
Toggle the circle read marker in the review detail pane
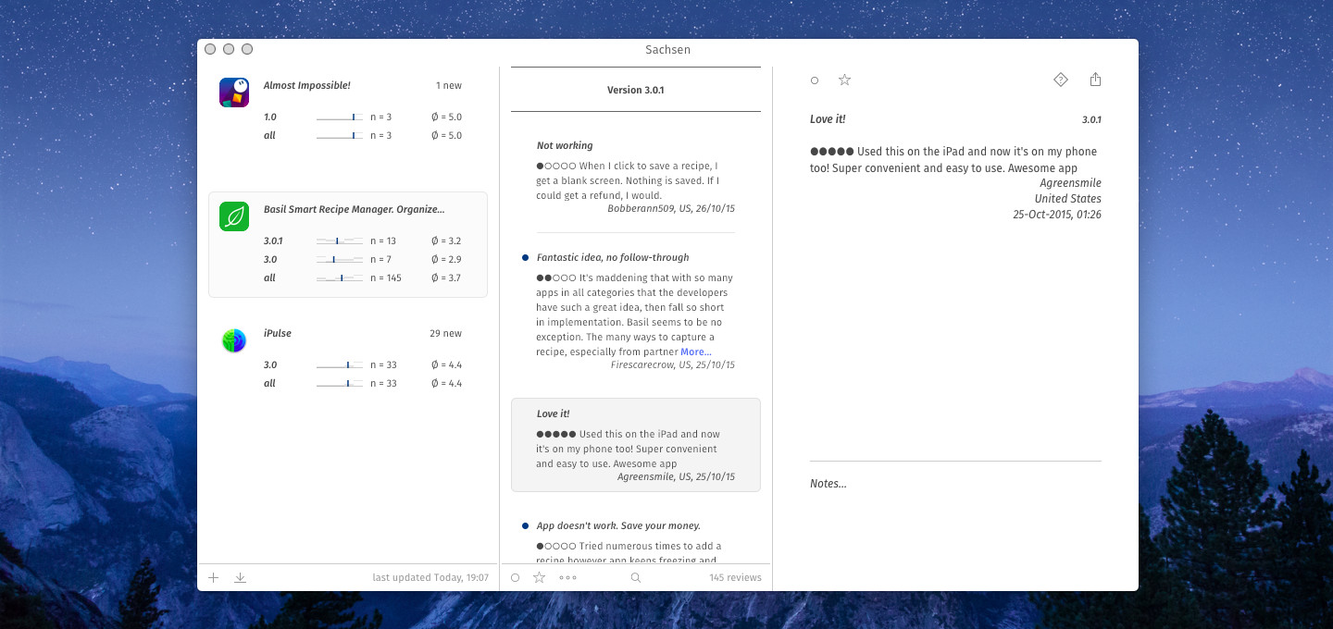pyautogui.click(x=815, y=80)
